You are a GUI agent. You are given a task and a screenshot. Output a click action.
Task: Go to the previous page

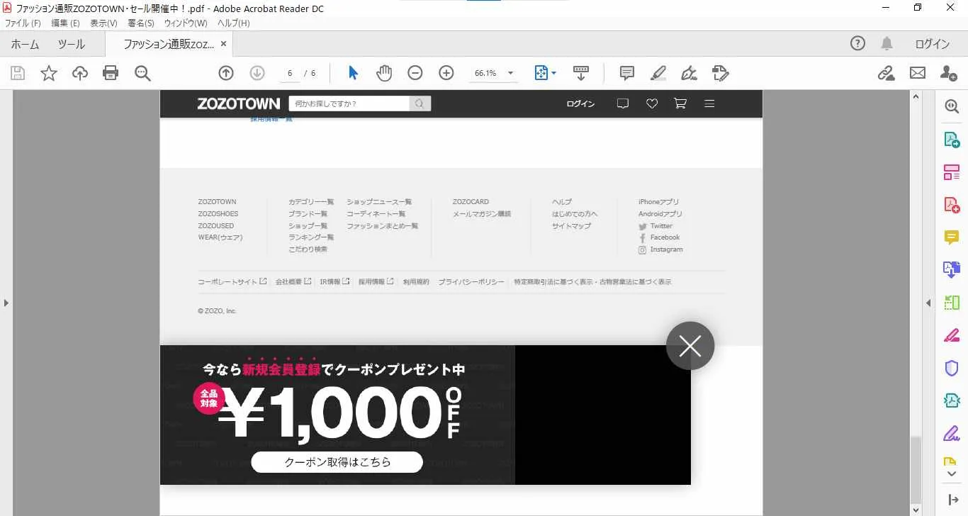tap(226, 73)
